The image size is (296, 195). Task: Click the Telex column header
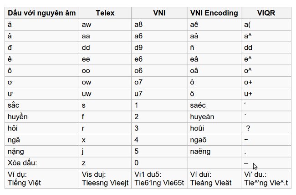pyautogui.click(x=105, y=13)
